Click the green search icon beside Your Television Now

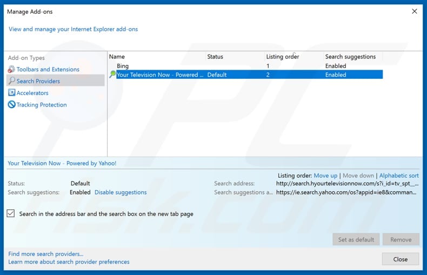pos(112,75)
